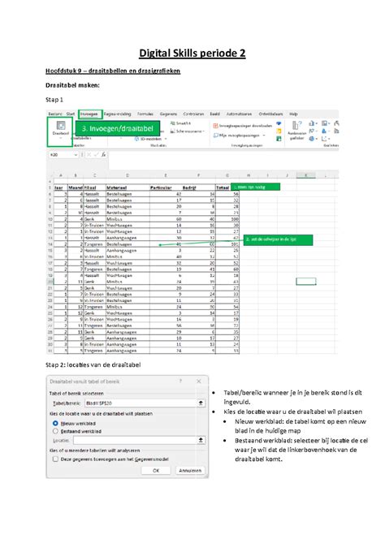Click inside the Locatie input field
The image size is (385, 543).
tap(135, 440)
